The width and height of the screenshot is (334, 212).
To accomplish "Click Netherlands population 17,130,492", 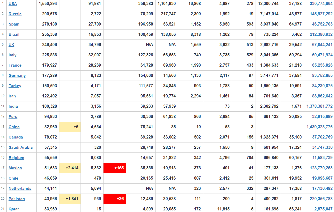I will (x=322, y=189).
